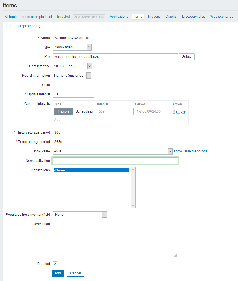Screen dimensions: 238x281
Task: Switch custom interval to Scheduling
Action: (x=84, y=111)
